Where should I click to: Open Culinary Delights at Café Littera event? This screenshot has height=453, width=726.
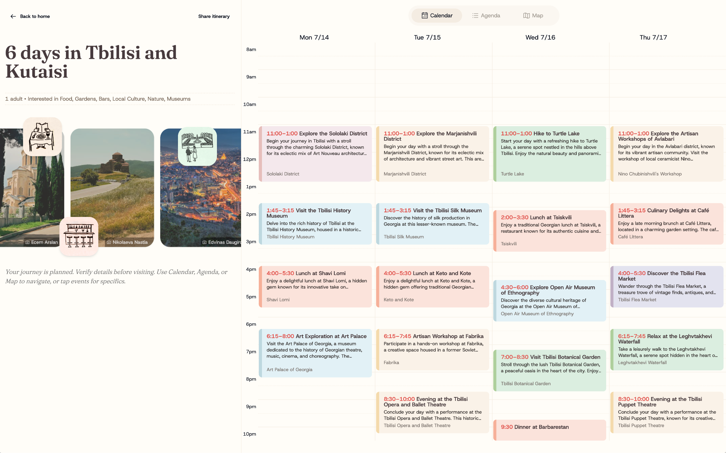click(667, 224)
